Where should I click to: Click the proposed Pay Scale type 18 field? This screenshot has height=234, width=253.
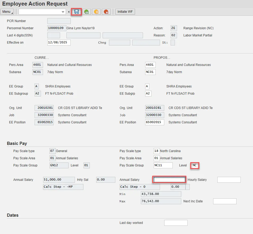coord(156,151)
